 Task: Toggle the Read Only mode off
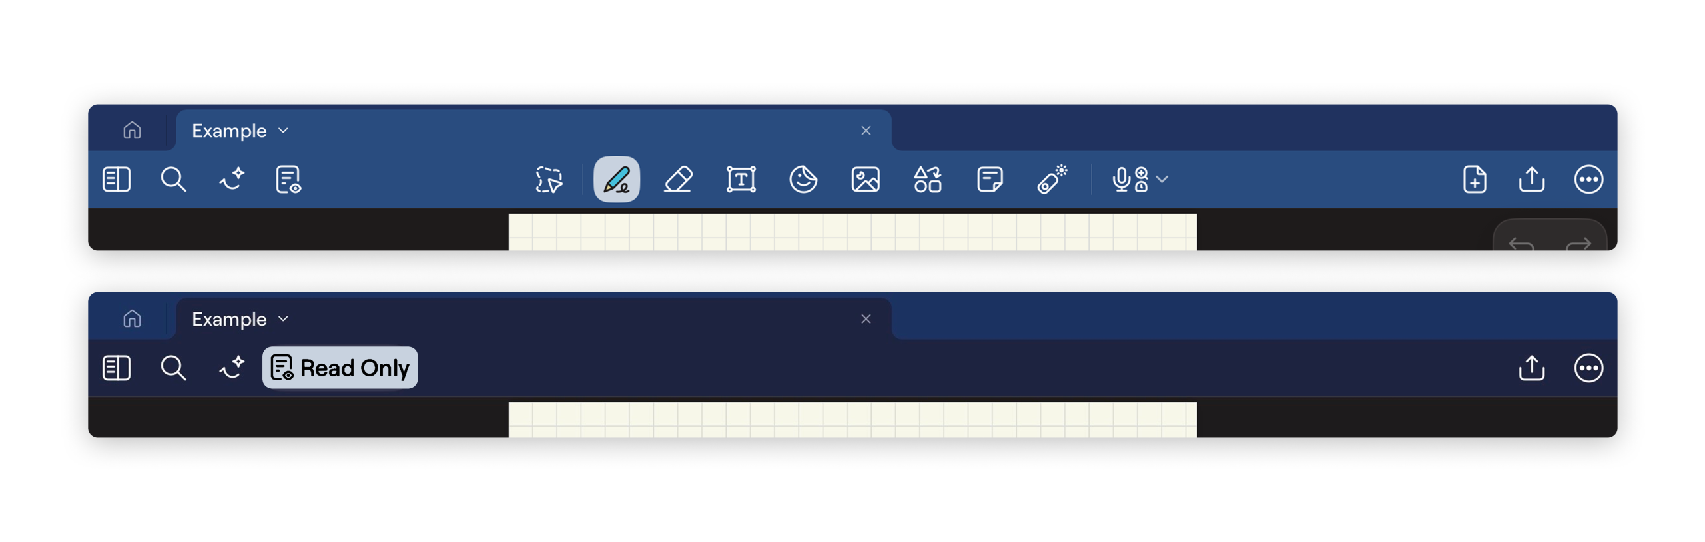pos(340,367)
